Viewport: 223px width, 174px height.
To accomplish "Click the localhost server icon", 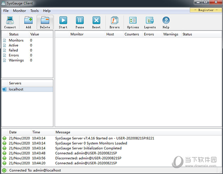I will pos(4,89).
